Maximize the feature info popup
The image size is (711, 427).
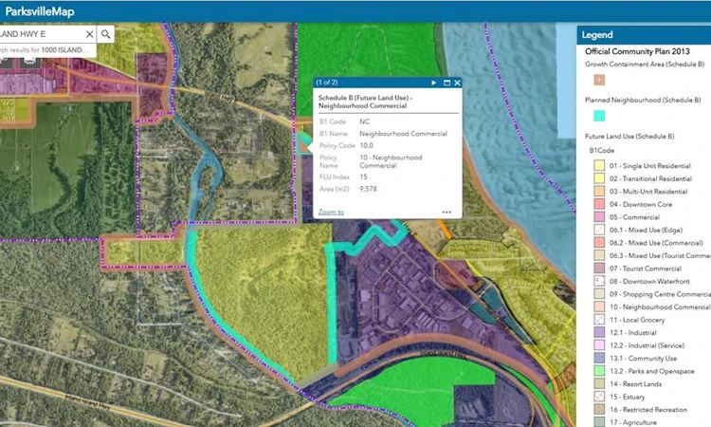[x=447, y=83]
